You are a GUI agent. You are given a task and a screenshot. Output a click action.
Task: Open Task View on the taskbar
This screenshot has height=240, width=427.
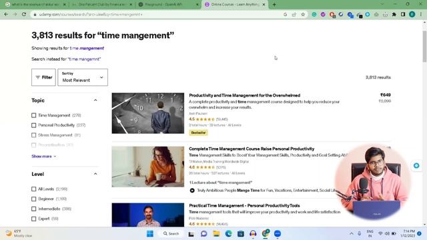click(191, 233)
